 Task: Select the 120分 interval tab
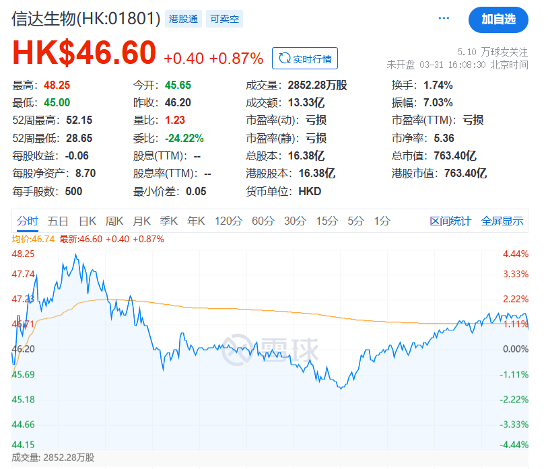point(228,221)
